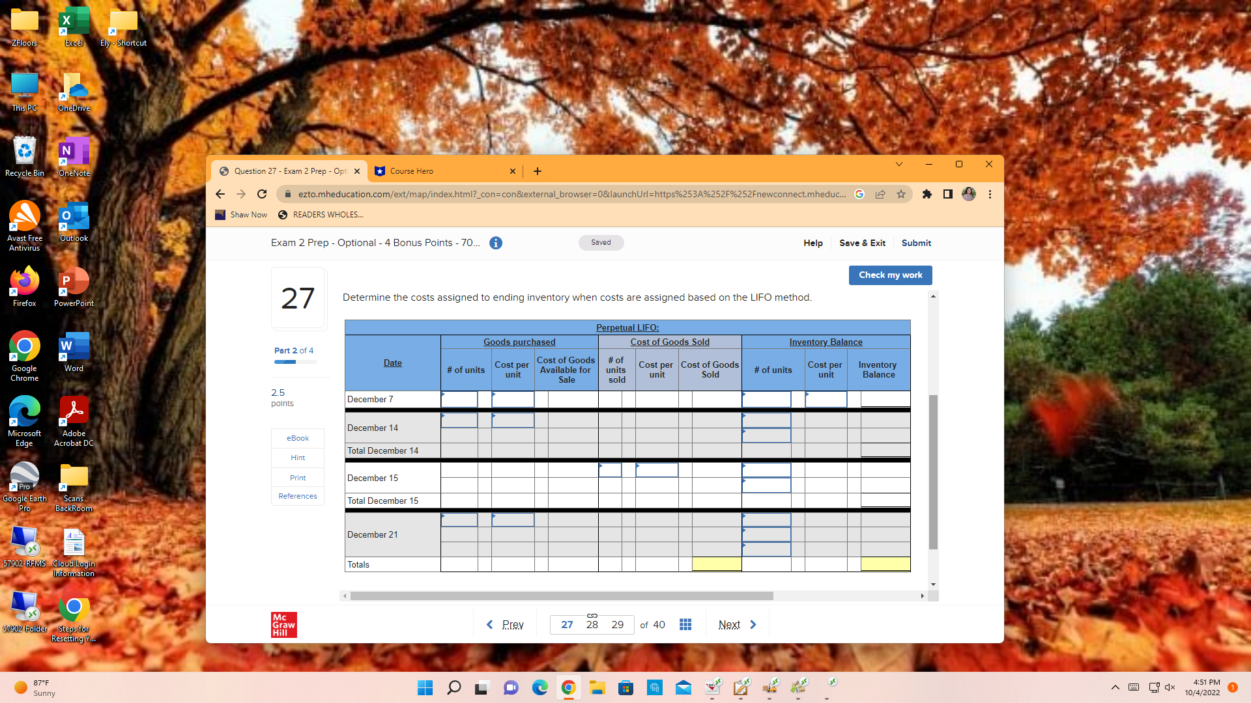This screenshot has width=1251, height=703.
Task: Expand hidden icons in the system tray
Action: pyautogui.click(x=1115, y=687)
